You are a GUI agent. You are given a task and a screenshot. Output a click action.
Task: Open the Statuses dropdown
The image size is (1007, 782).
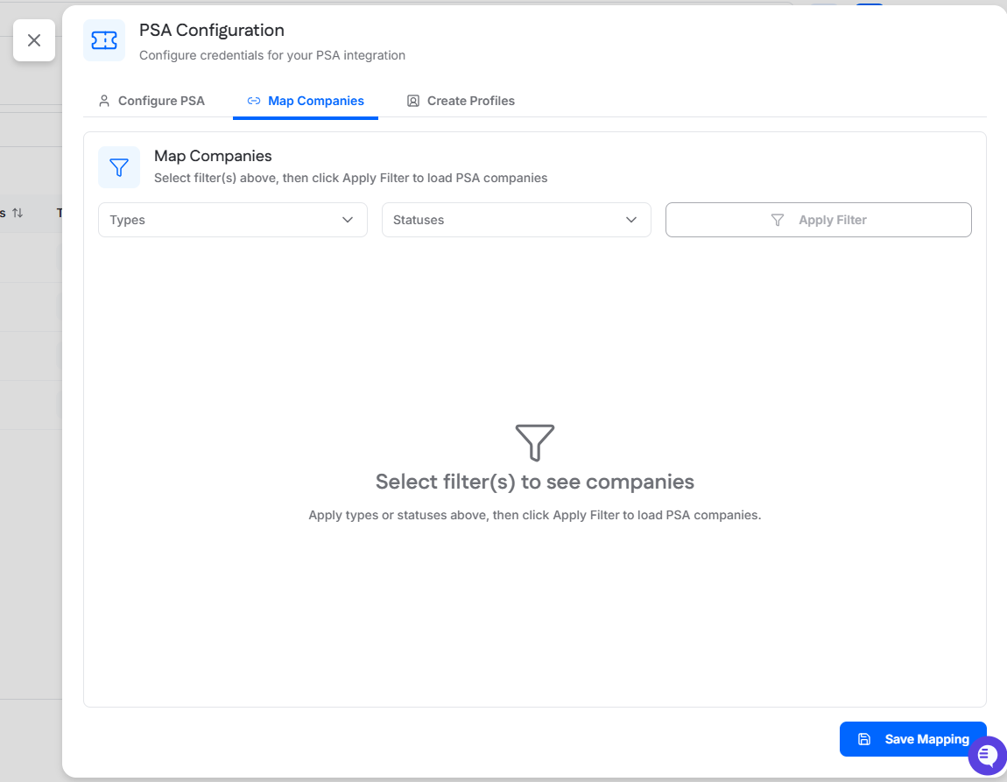[x=516, y=220]
